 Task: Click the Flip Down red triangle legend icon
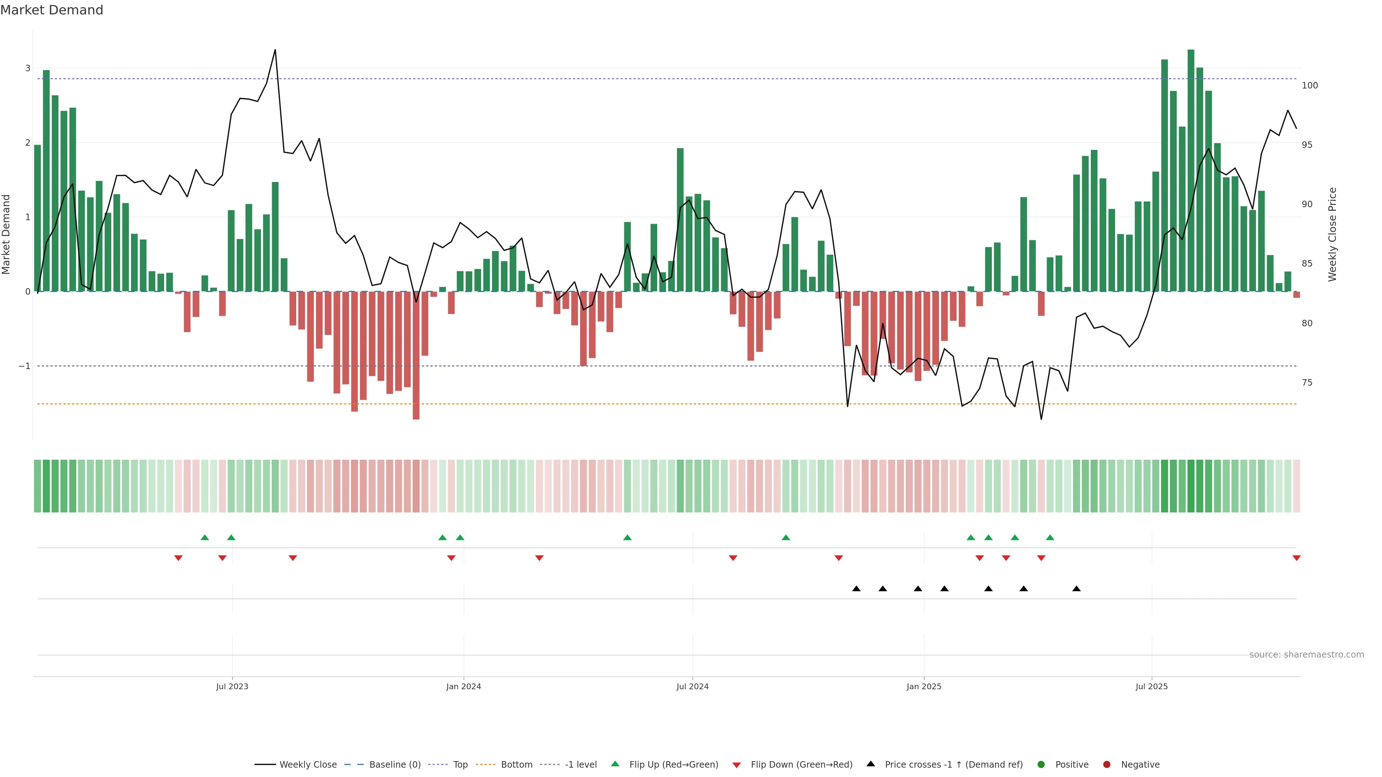737,765
